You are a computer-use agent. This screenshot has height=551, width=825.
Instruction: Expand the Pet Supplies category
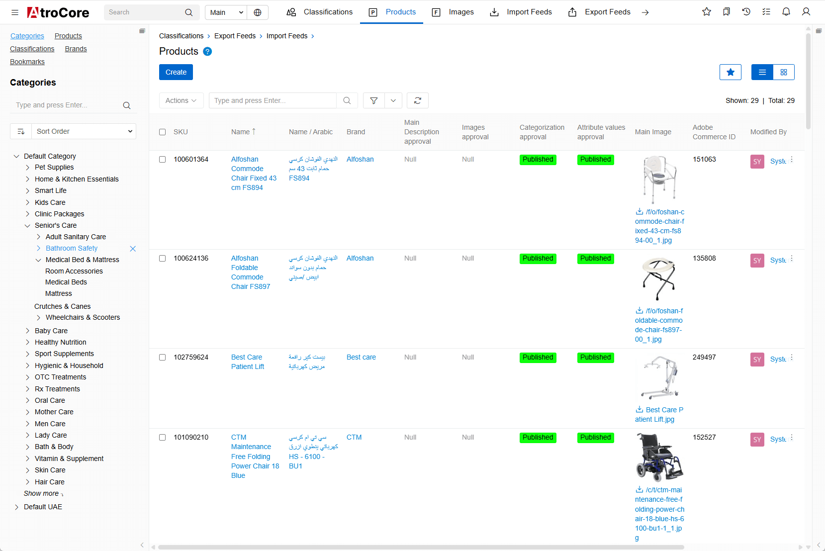tap(28, 168)
